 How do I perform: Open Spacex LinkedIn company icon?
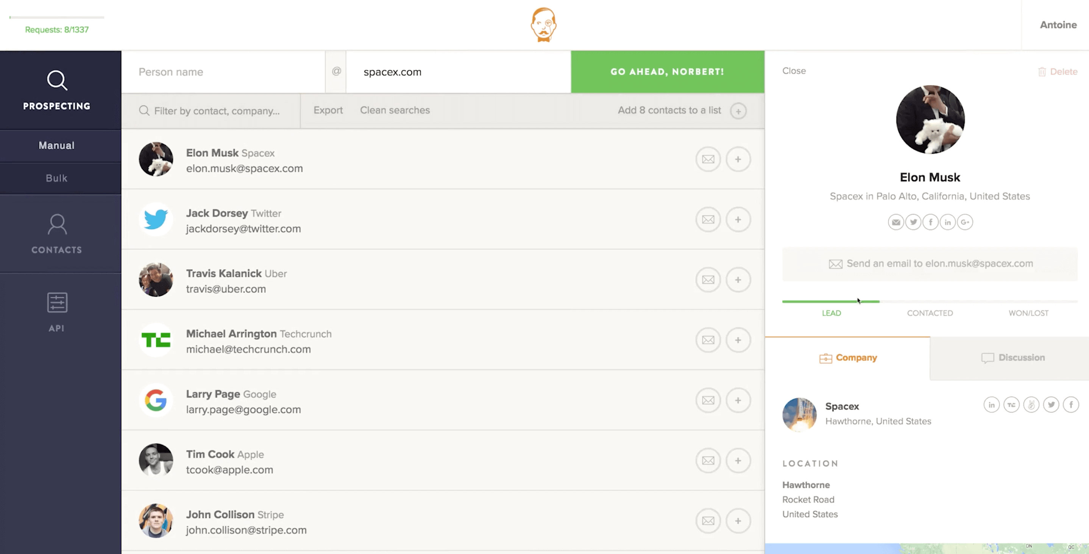coord(991,405)
